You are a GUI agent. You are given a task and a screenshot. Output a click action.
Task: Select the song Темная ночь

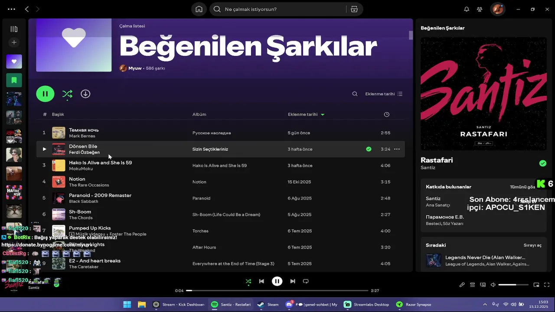[84, 130]
